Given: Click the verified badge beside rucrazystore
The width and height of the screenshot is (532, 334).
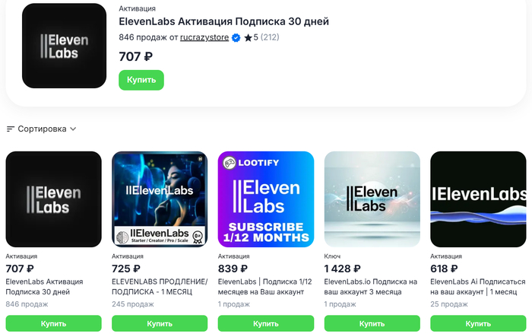Looking at the screenshot, I should coord(236,37).
